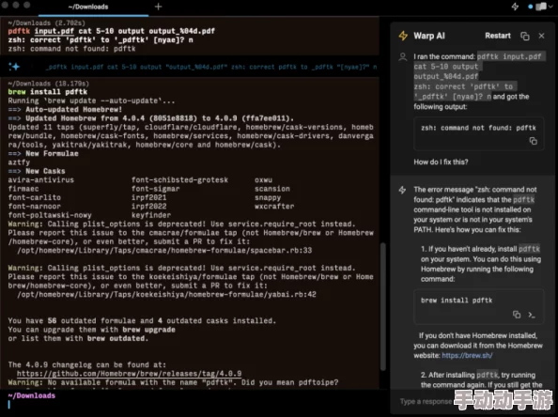Click the ~/Downloads prompt directory label
Image resolution: width=558 pixels, height=417 pixels.
coord(31,395)
